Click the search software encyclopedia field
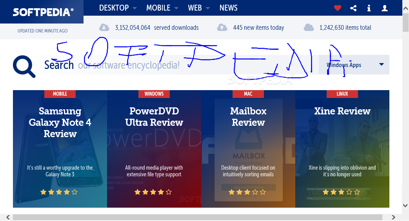The width and height of the screenshot is (409, 221). pyautogui.click(x=179, y=65)
